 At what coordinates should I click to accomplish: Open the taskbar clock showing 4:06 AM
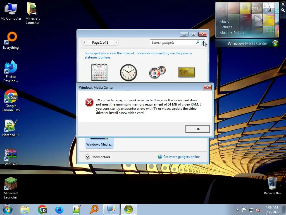pyautogui.click(x=272, y=210)
